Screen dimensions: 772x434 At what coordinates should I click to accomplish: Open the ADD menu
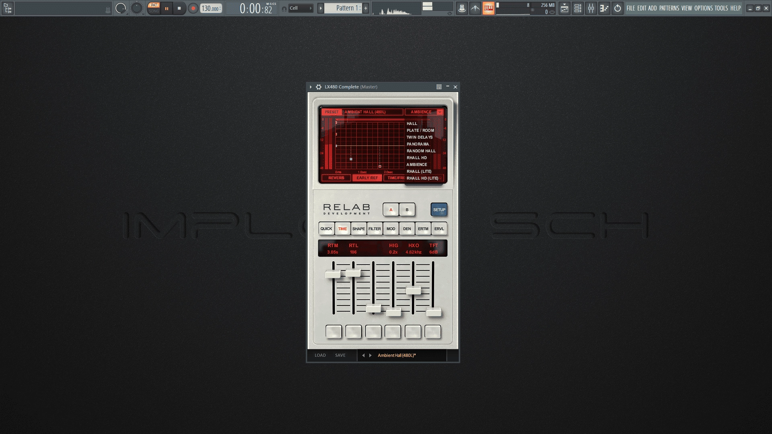pyautogui.click(x=652, y=8)
